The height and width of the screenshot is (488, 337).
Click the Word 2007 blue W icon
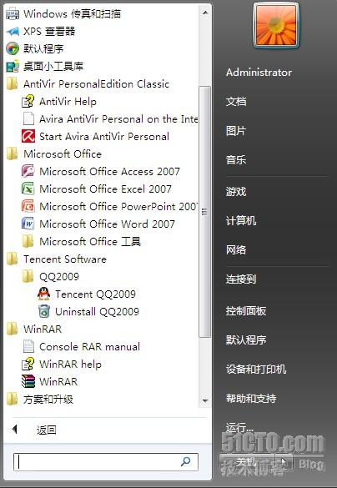(x=28, y=224)
